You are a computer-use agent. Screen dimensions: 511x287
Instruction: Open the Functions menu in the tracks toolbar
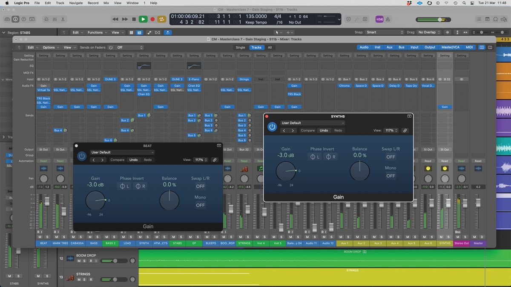tap(96, 32)
